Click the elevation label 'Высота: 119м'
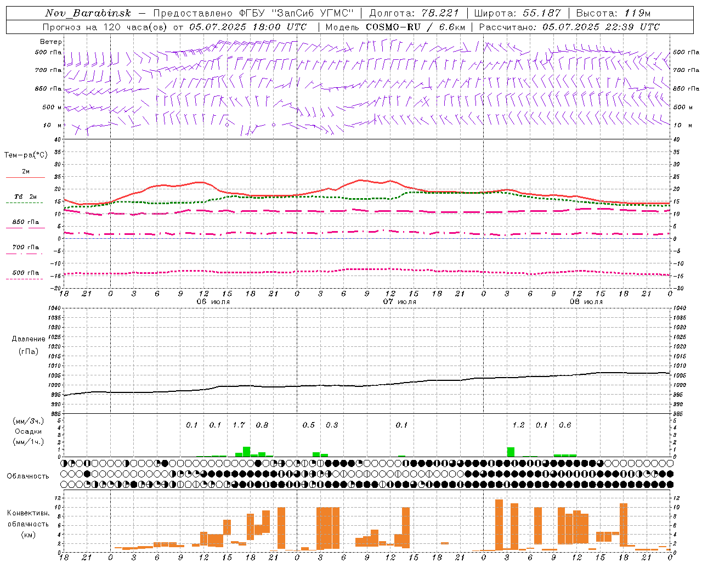This screenshot has width=702, height=562. point(613,13)
